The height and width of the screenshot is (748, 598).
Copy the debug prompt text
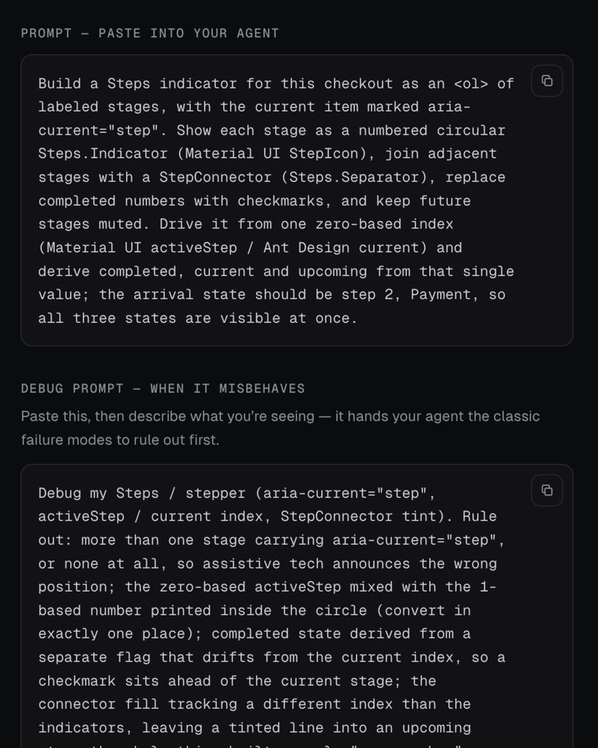click(547, 490)
